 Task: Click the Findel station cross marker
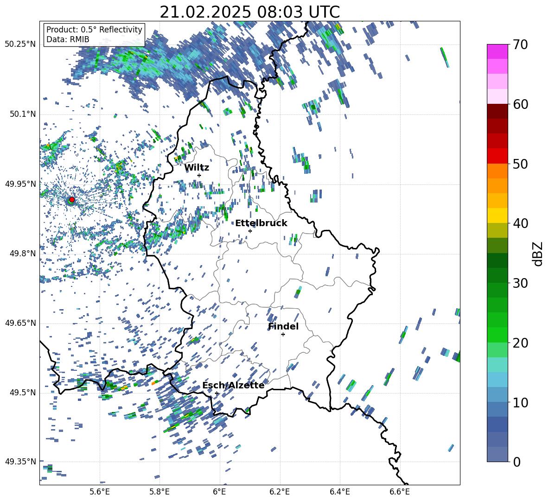283,335
